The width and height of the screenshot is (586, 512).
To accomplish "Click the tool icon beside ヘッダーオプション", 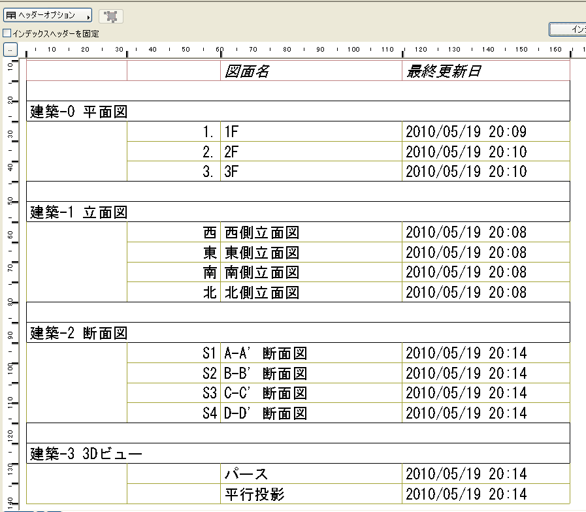I will pos(110,16).
